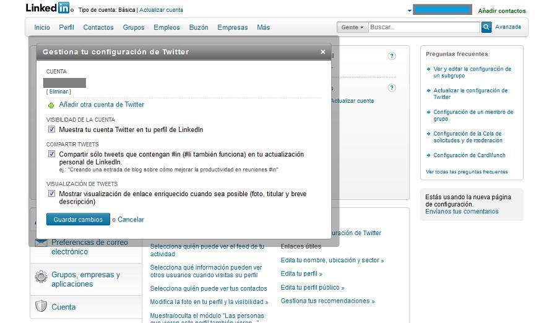The height and width of the screenshot is (323, 557).
Task: Expand the account dropdown arrow at top
Action: click(410, 11)
